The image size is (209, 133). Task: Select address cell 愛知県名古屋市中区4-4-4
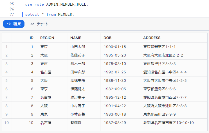coord(174,72)
